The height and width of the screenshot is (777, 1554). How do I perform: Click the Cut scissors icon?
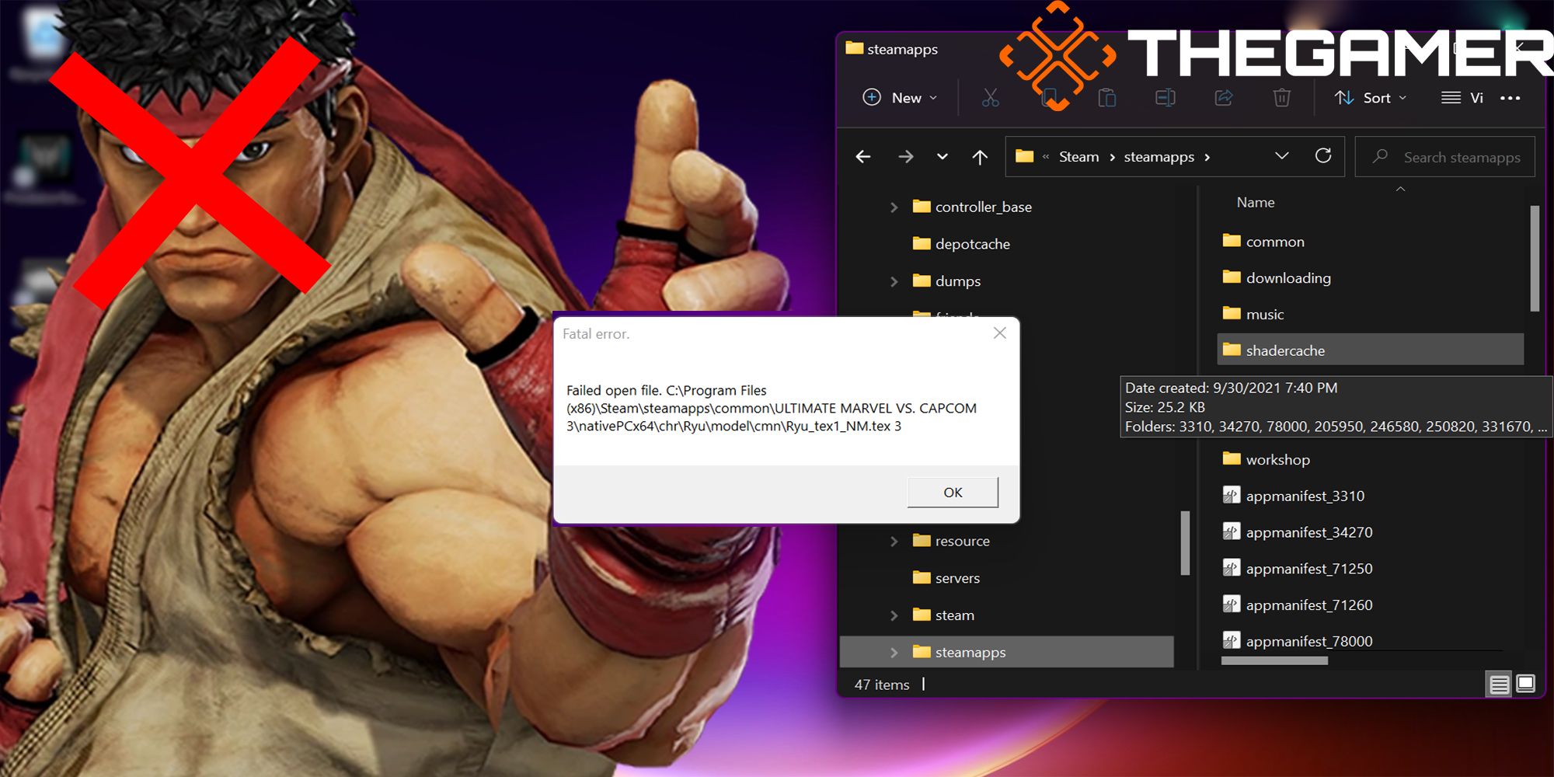point(990,98)
